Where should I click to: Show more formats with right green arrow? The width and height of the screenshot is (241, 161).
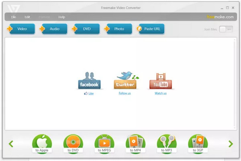click(231, 144)
